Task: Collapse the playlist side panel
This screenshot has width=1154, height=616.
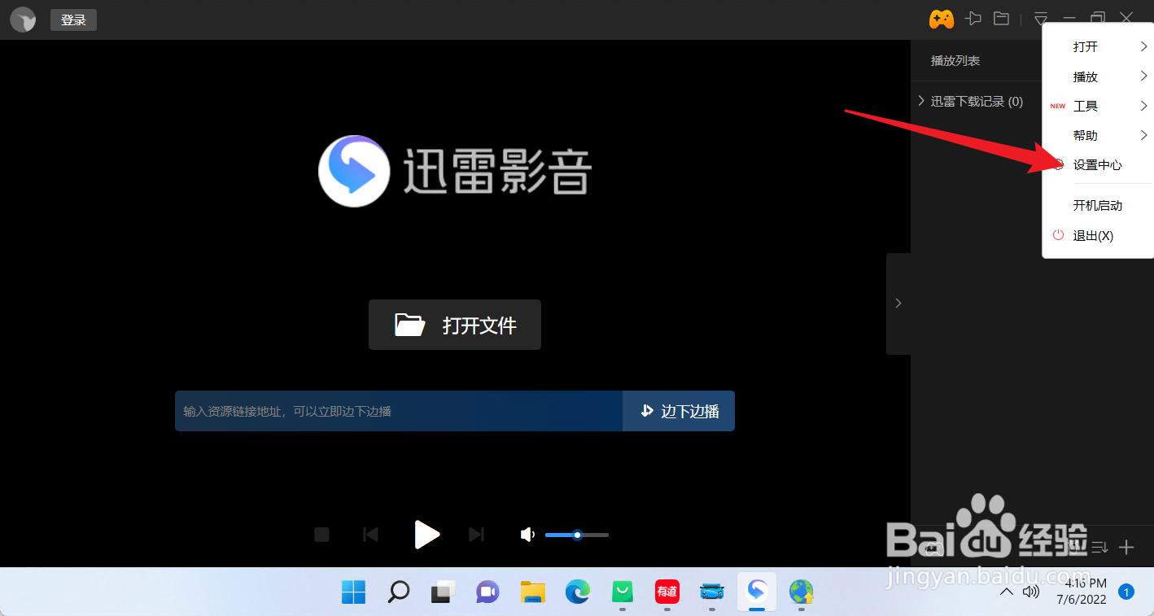Action: [x=898, y=304]
